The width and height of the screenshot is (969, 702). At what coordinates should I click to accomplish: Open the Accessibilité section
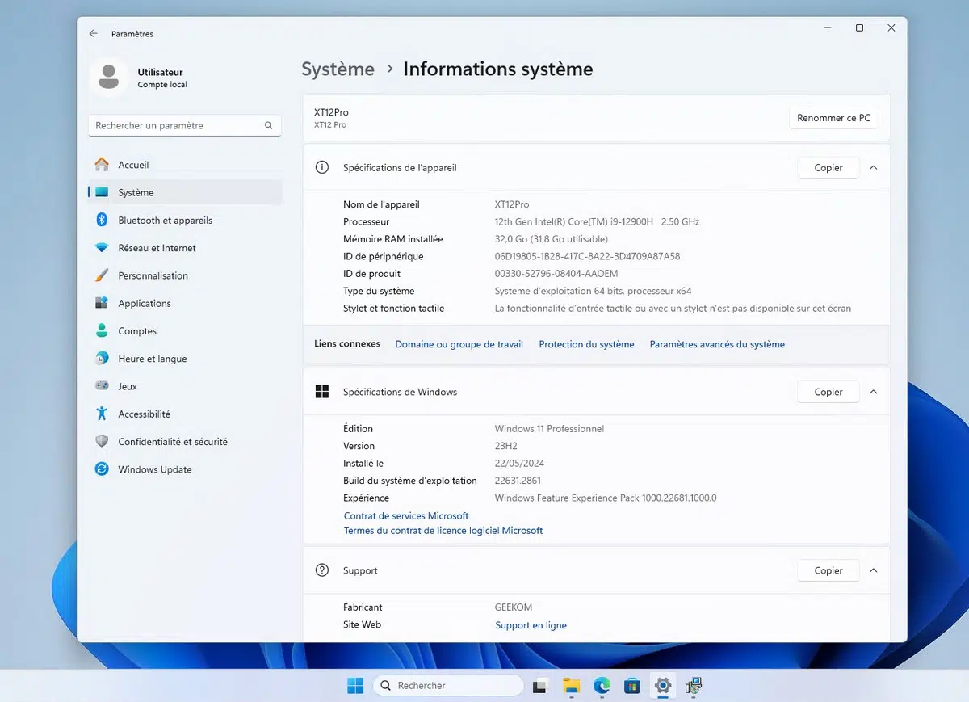[144, 414]
